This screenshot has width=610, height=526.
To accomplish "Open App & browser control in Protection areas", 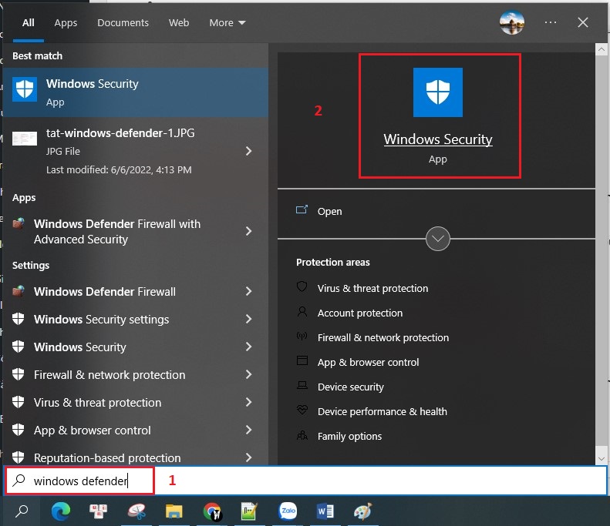I will (368, 362).
